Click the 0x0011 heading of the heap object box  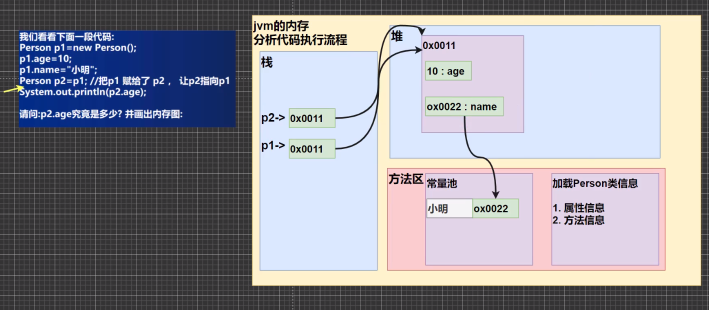pyautogui.click(x=438, y=45)
